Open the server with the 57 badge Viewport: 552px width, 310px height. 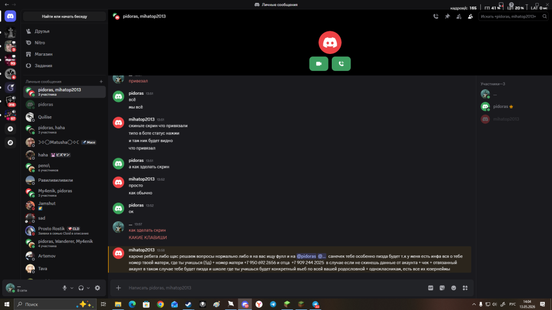pyautogui.click(x=10, y=115)
